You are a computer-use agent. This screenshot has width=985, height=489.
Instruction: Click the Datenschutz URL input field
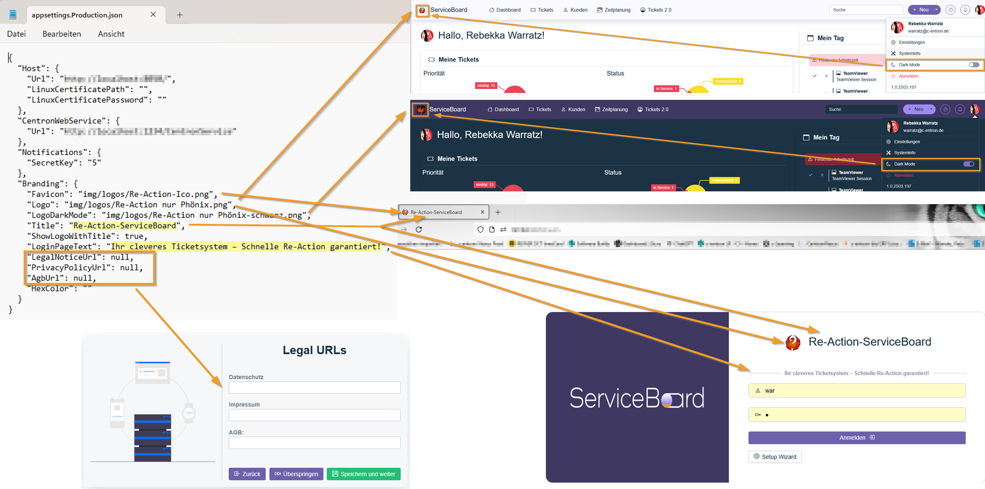pyautogui.click(x=314, y=388)
